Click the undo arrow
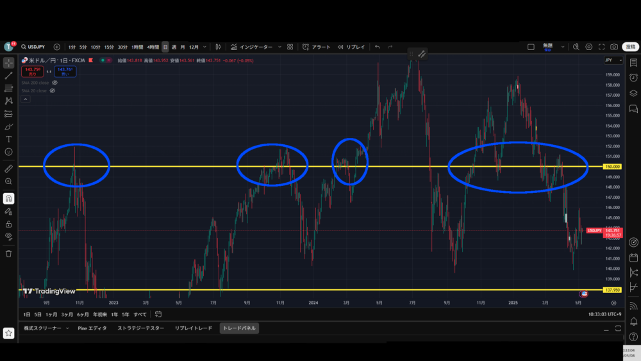This screenshot has width=641, height=361. pos(378,47)
